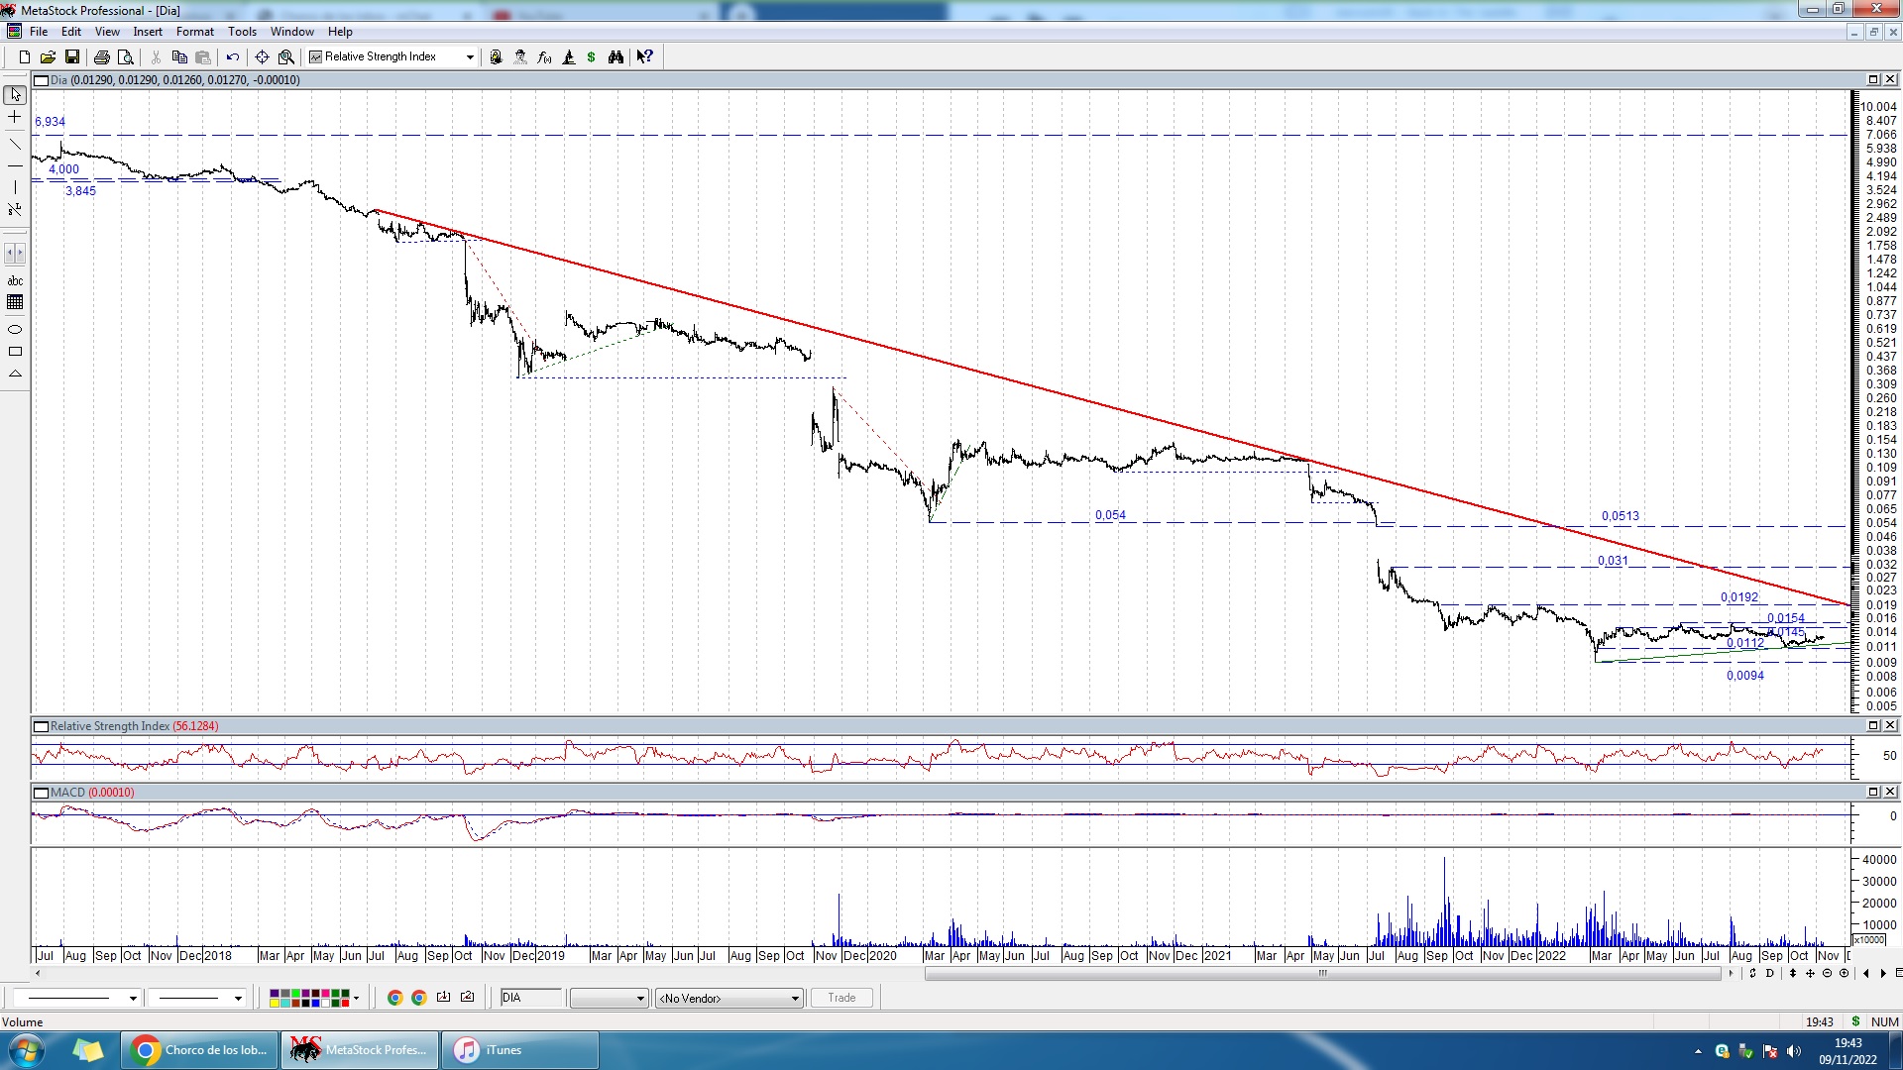Open The Explorer binoculars tool
Viewport: 1903px width, 1070px height.
(x=616, y=57)
